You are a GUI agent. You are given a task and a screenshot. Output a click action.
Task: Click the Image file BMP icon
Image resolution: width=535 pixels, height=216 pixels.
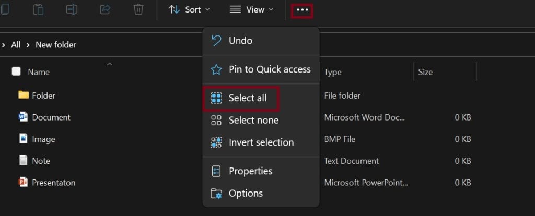[23, 139]
